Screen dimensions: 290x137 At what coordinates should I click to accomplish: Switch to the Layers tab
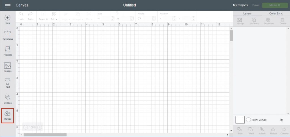tap(247, 13)
